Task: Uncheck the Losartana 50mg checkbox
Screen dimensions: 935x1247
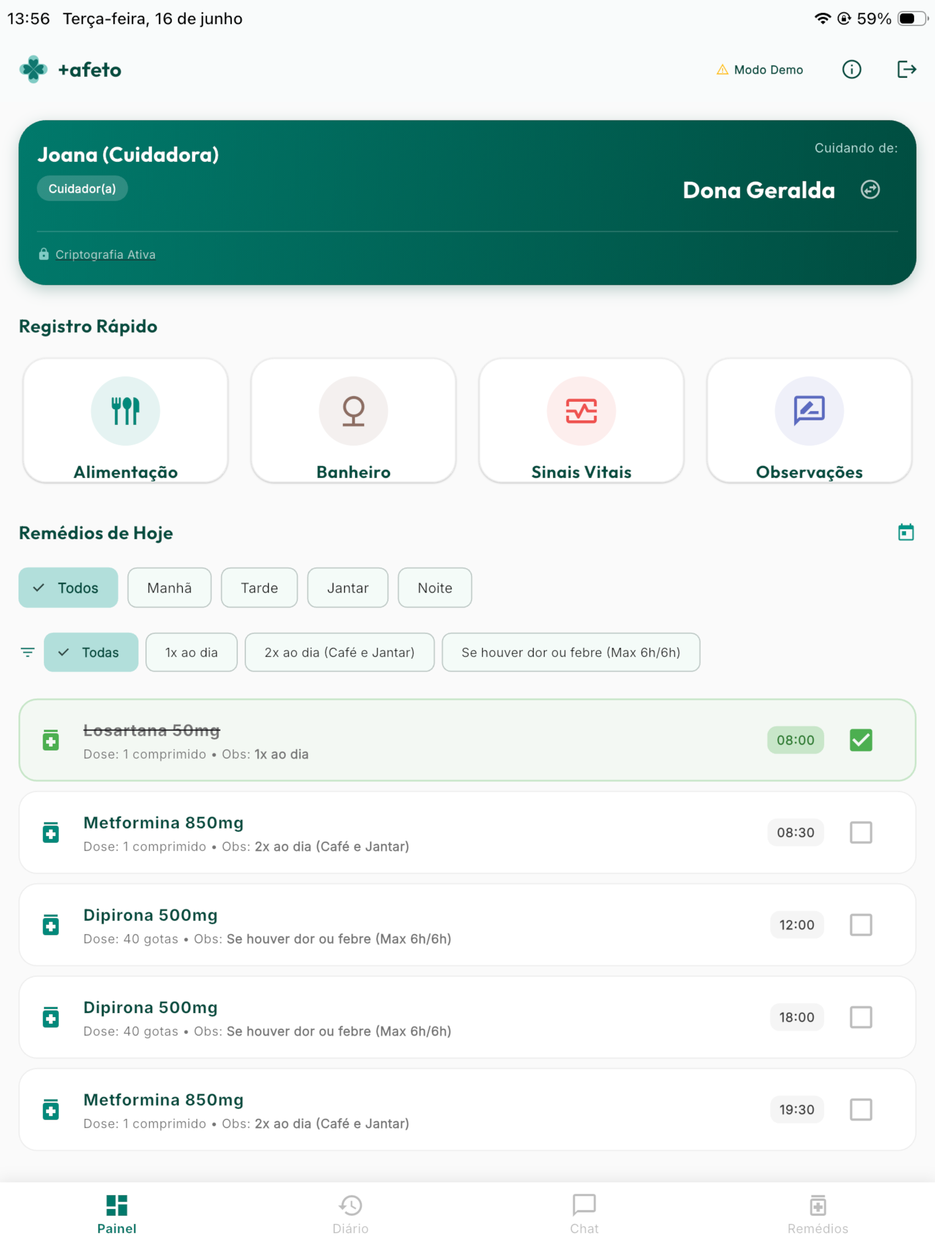Action: point(861,740)
